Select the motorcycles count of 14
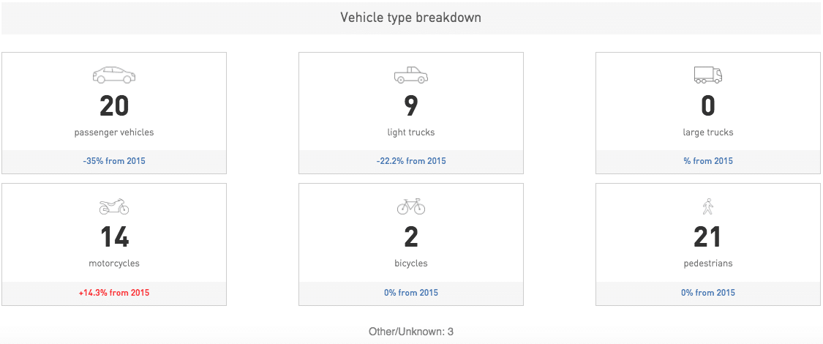Screen dimensions: 823x344 [x=114, y=237]
